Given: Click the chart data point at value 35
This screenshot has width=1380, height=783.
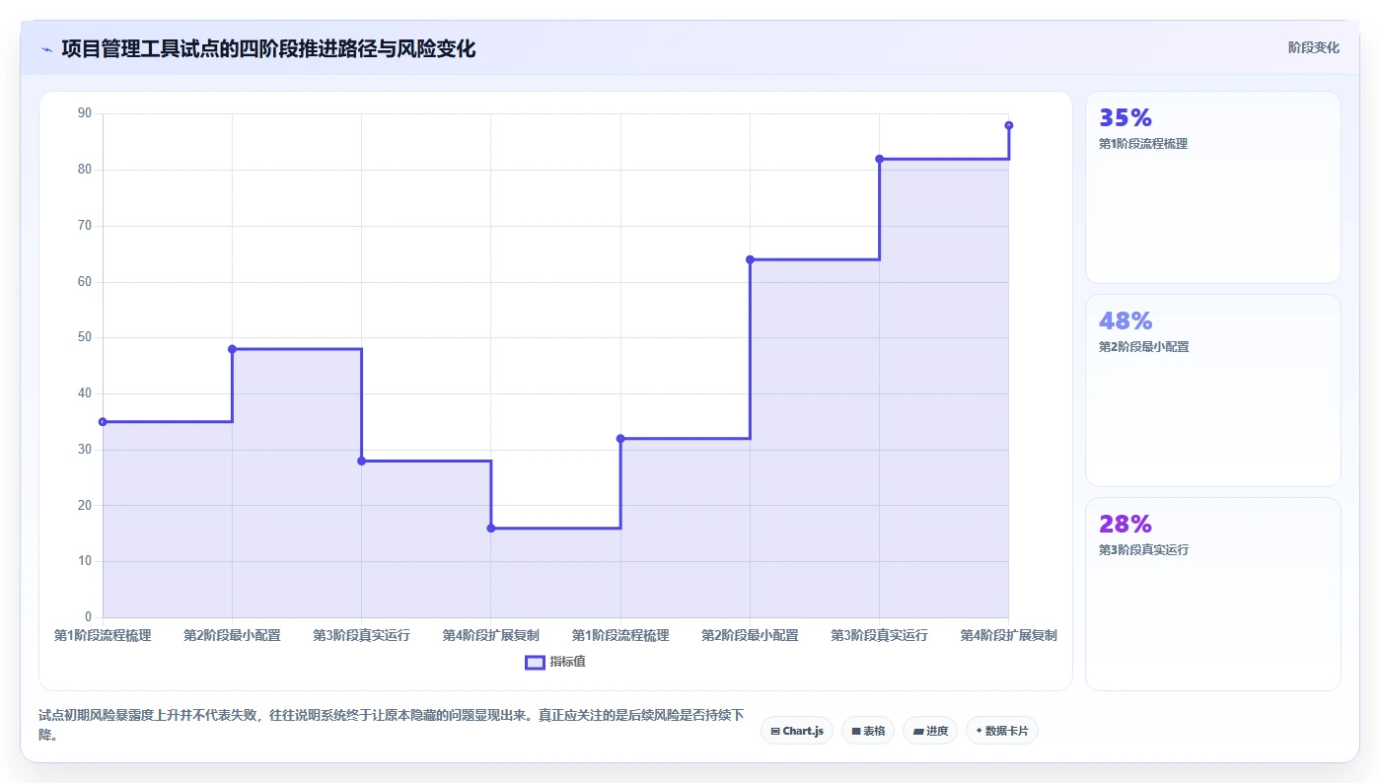Looking at the screenshot, I should pyautogui.click(x=103, y=422).
